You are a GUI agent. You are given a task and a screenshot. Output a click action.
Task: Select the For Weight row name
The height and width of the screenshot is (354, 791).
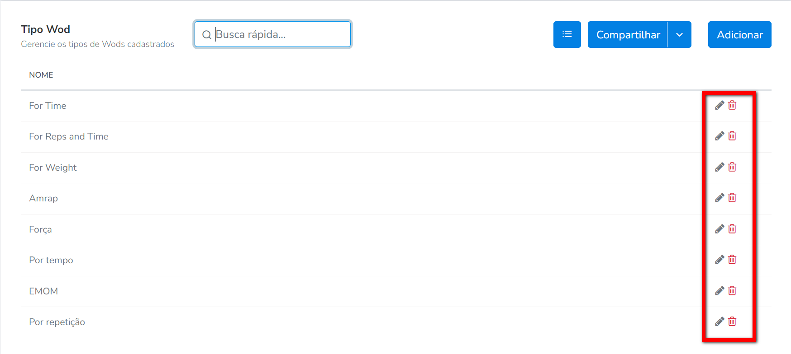[x=53, y=168]
